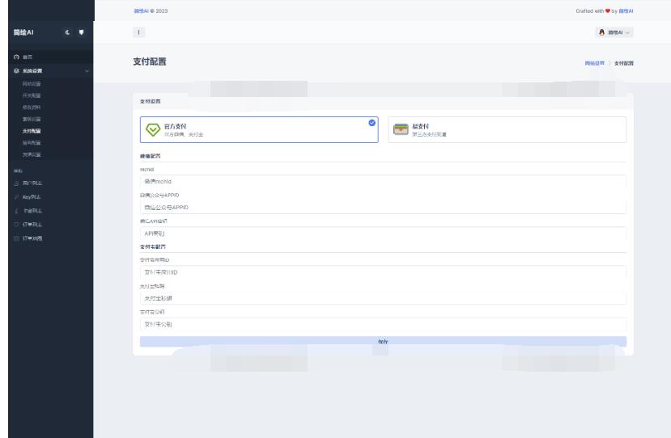Click into the mchid input field
671x438 pixels.
pos(383,181)
